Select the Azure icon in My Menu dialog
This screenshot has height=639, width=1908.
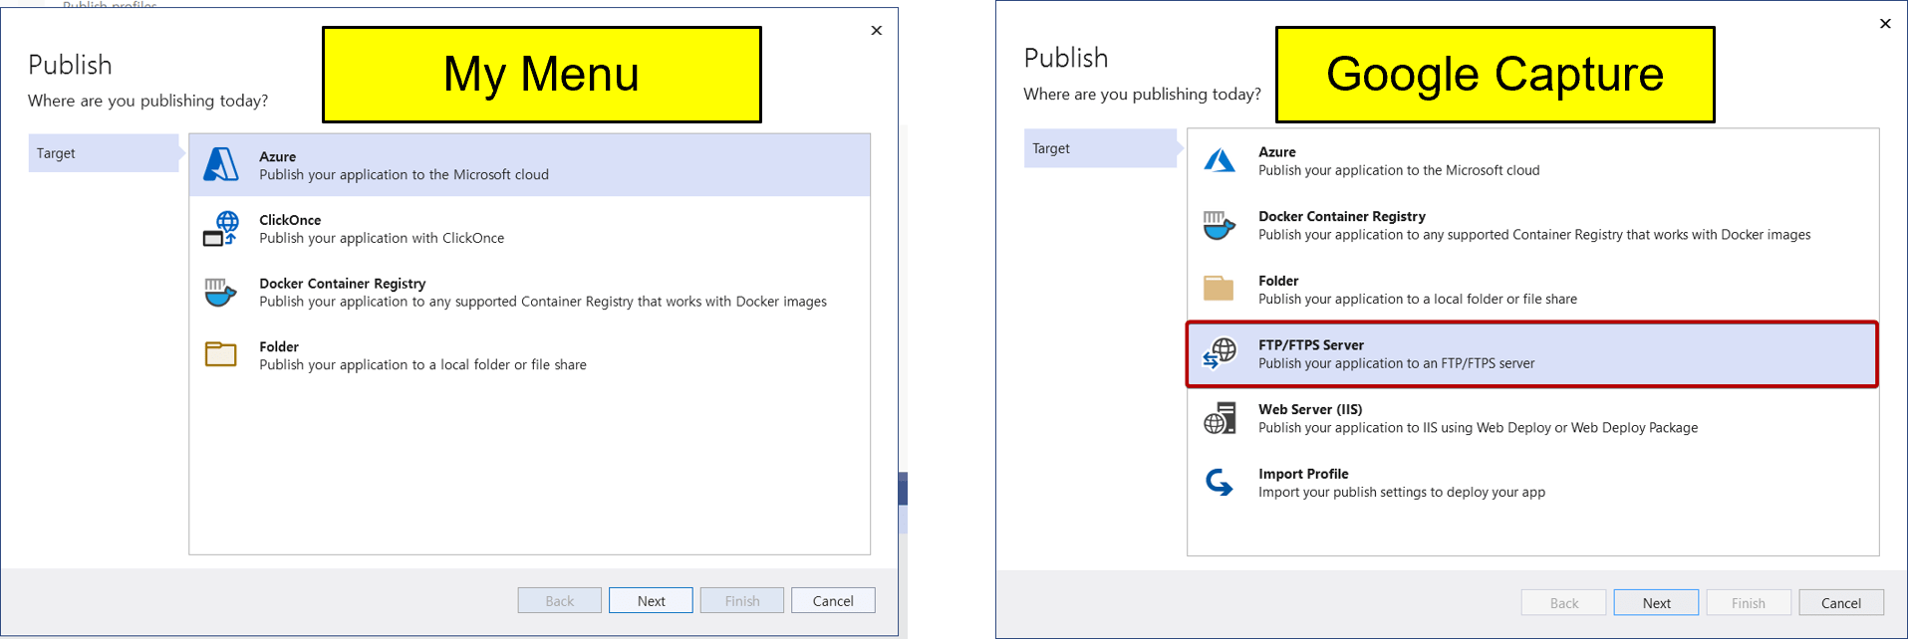[221, 164]
